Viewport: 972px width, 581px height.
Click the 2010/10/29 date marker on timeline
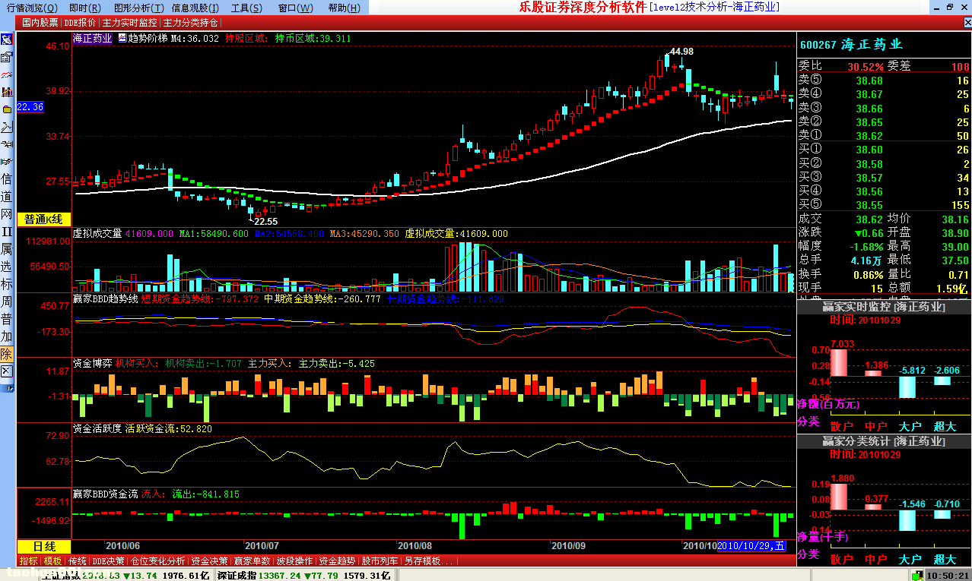tap(751, 546)
